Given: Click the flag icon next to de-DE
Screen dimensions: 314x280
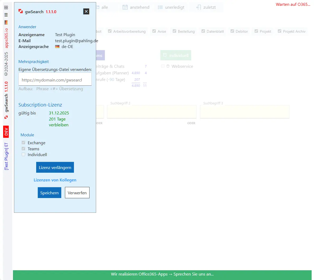Looking at the screenshot, I should coord(57,46).
